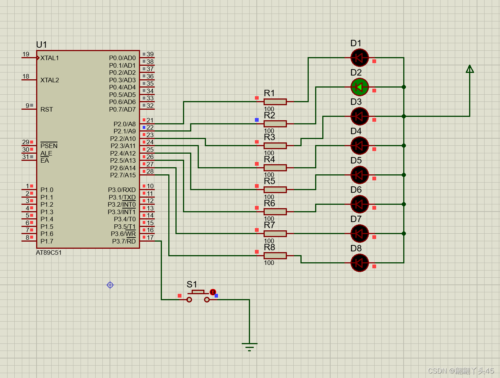Select resistor R3 body
Viewport: 500px width, 378px height.
(275, 146)
